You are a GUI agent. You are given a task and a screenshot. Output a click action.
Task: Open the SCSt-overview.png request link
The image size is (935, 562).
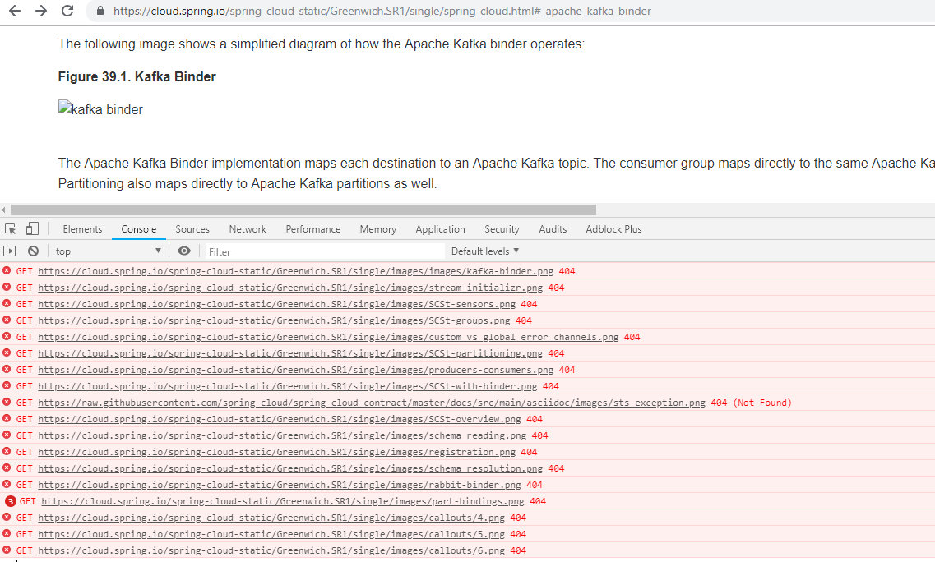[x=280, y=419]
